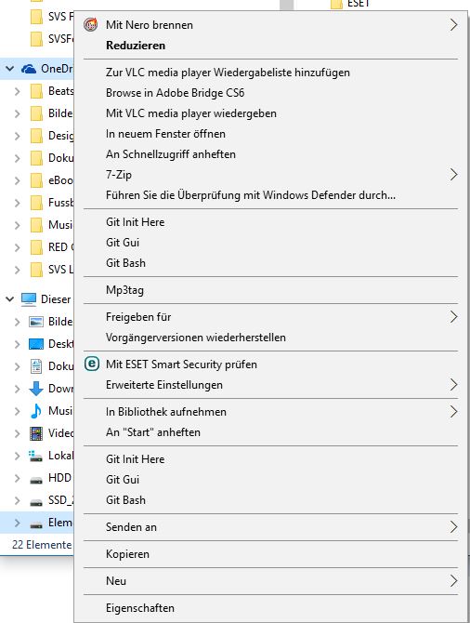The height and width of the screenshot is (623, 470).
Task: Select the first Git Init Here entry
Action: pyautogui.click(x=270, y=222)
